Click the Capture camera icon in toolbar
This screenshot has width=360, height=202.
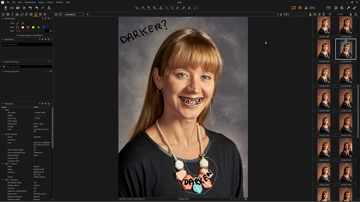12,8
